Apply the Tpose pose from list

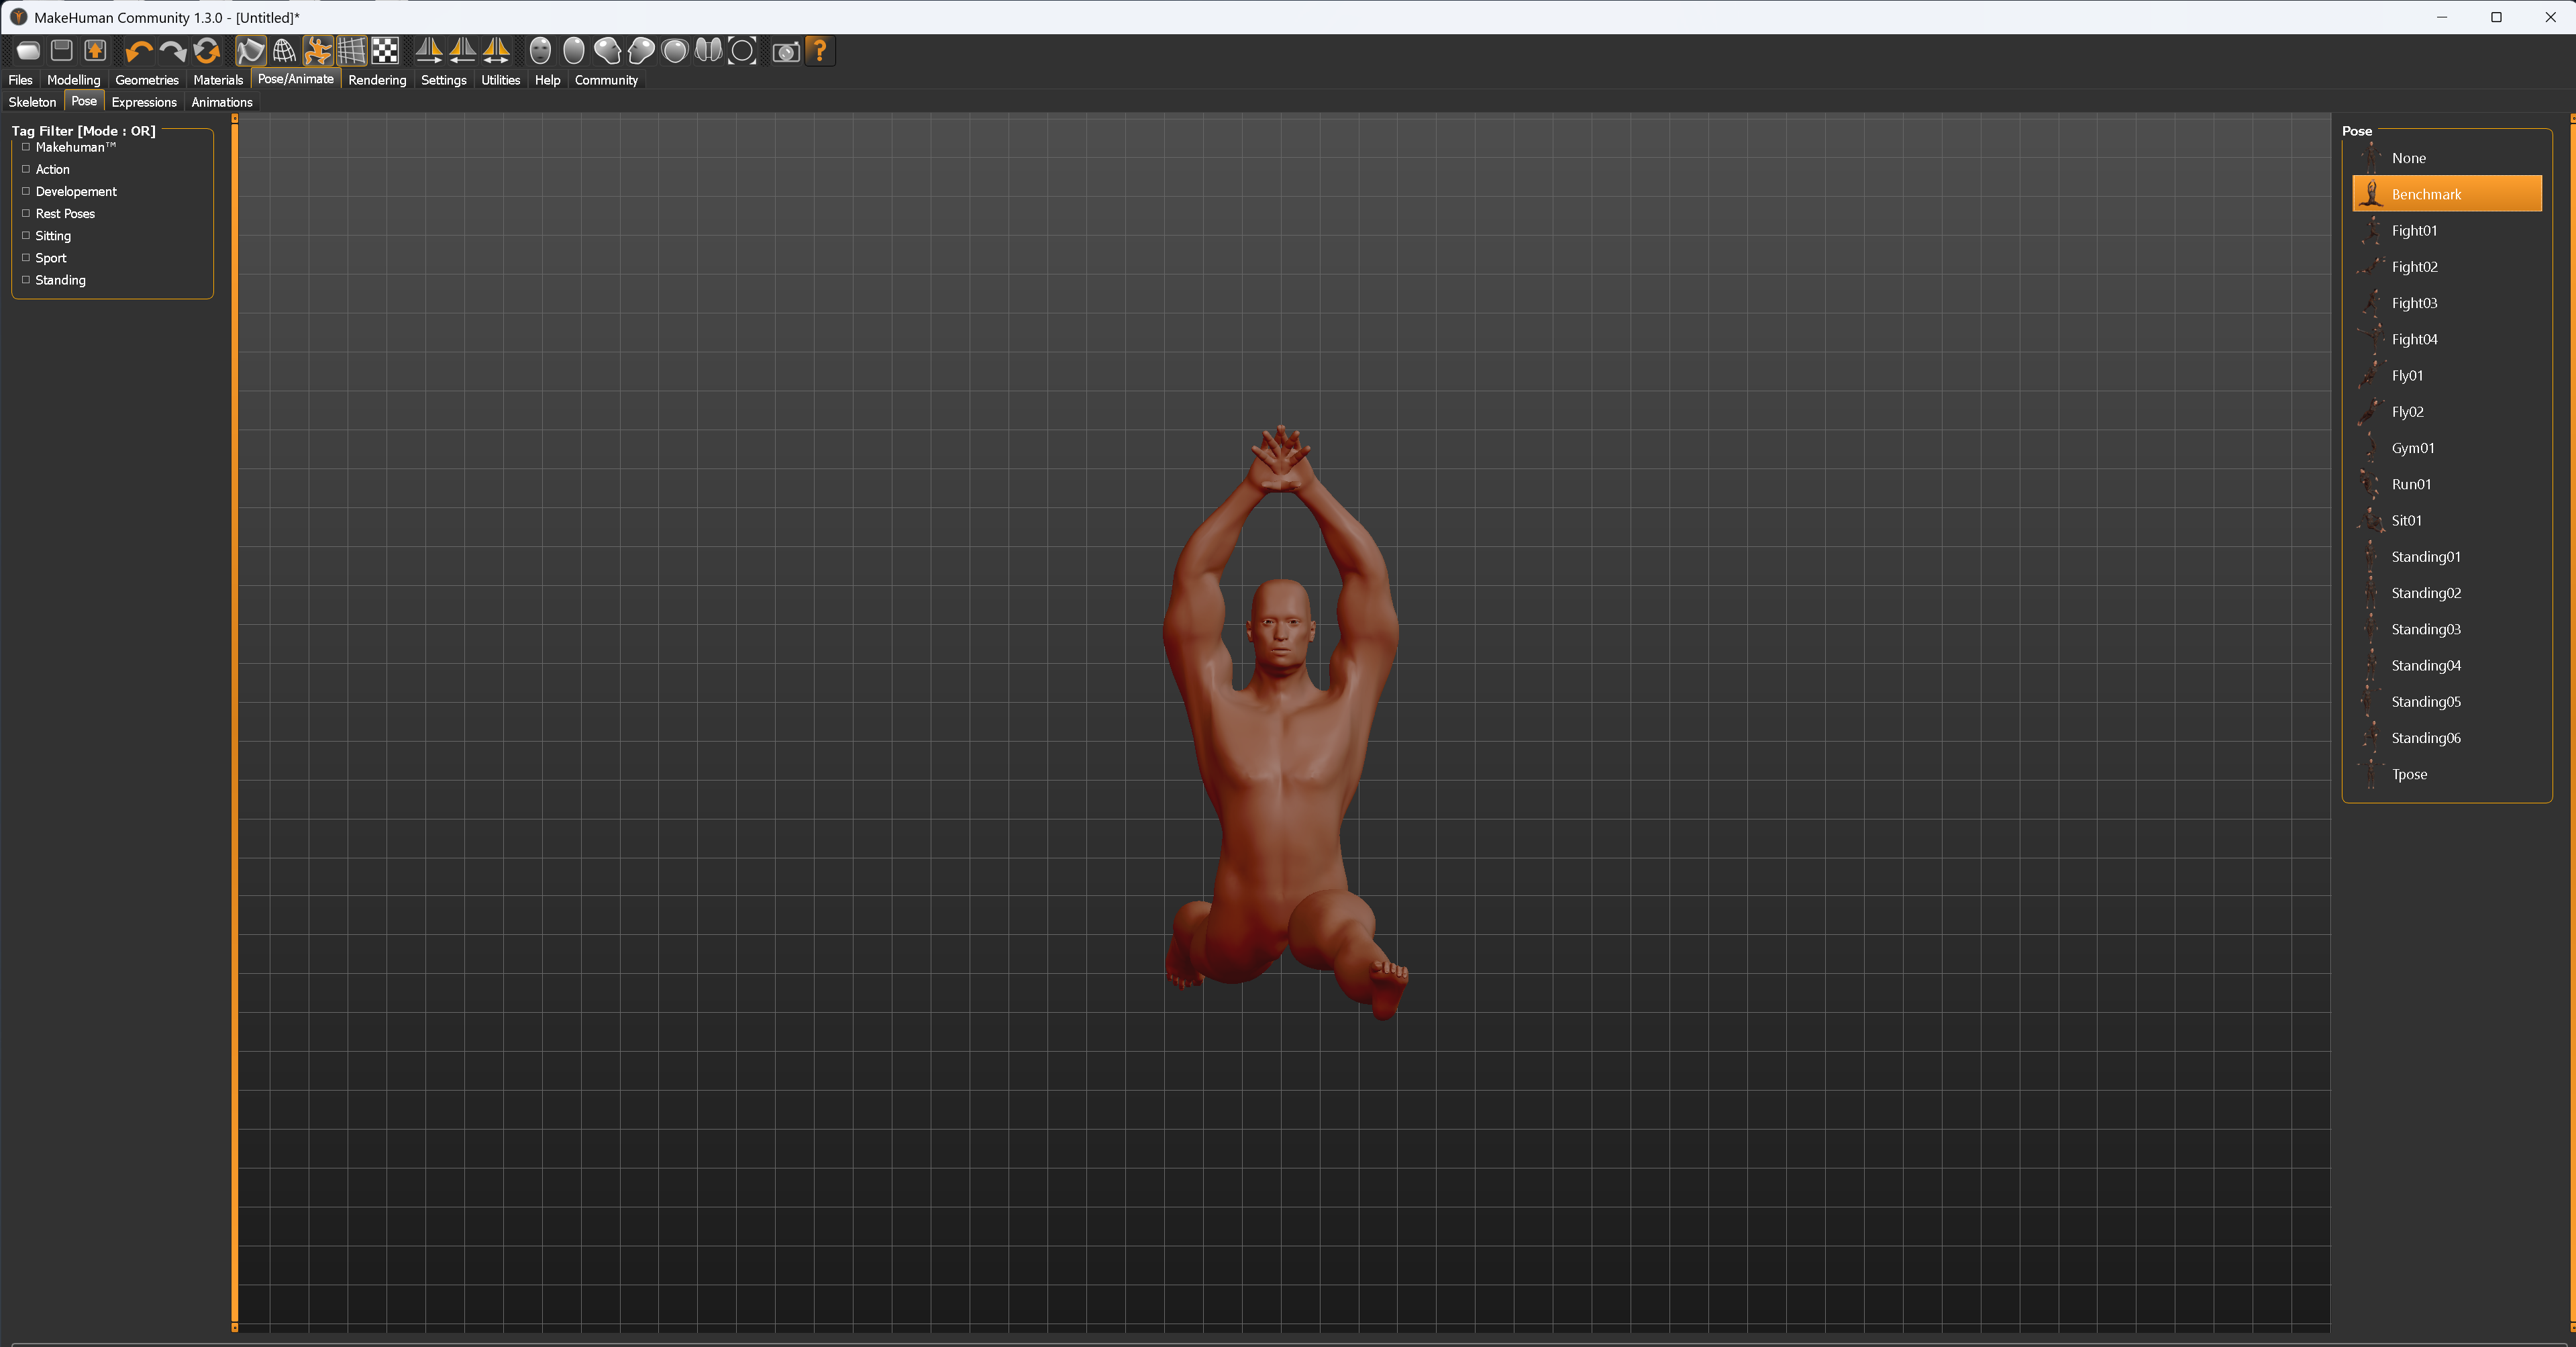click(x=2409, y=774)
